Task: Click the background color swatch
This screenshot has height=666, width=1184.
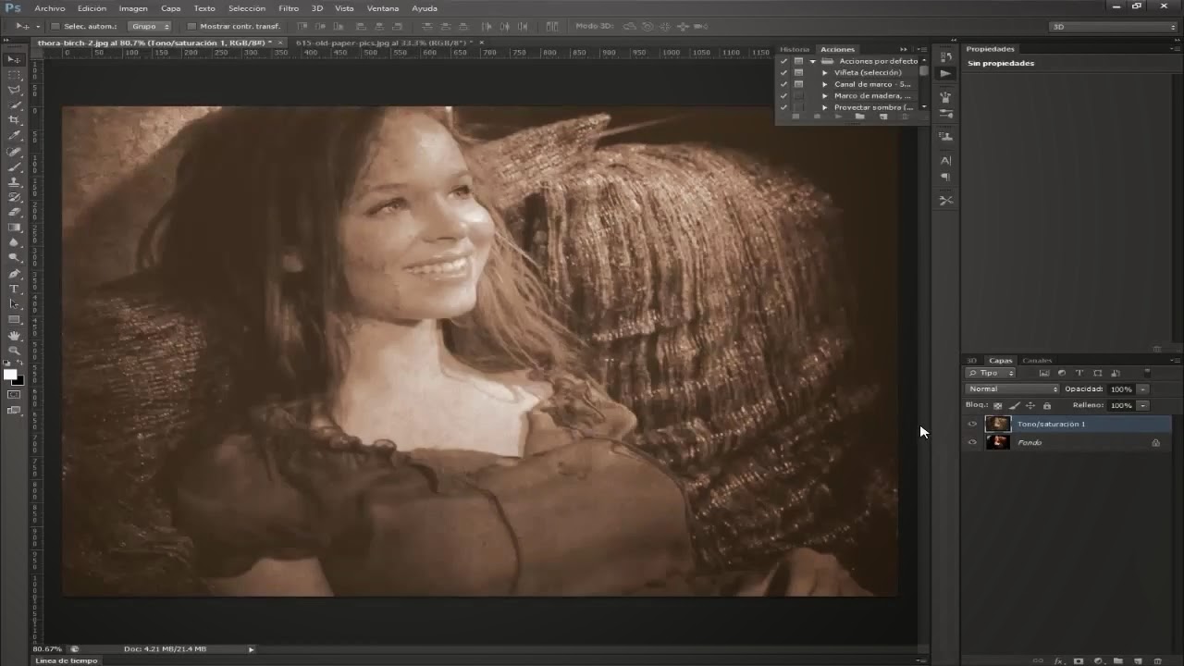Action: click(x=18, y=381)
